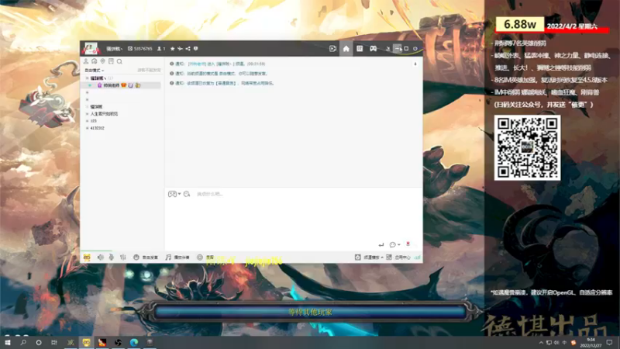This screenshot has height=349, width=620.
Task: Open the music accompaniment button
Action: [x=177, y=257]
